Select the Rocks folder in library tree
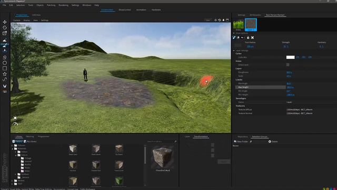The image size is (337, 190). (26, 168)
